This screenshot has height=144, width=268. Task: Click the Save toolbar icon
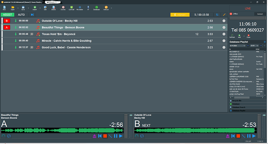[x=23, y=8]
